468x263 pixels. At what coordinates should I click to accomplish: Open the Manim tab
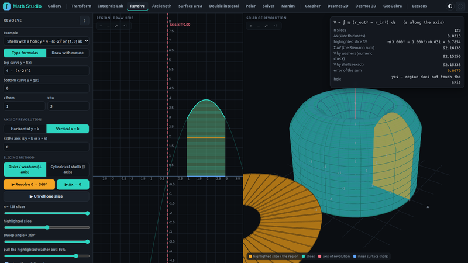tap(288, 6)
